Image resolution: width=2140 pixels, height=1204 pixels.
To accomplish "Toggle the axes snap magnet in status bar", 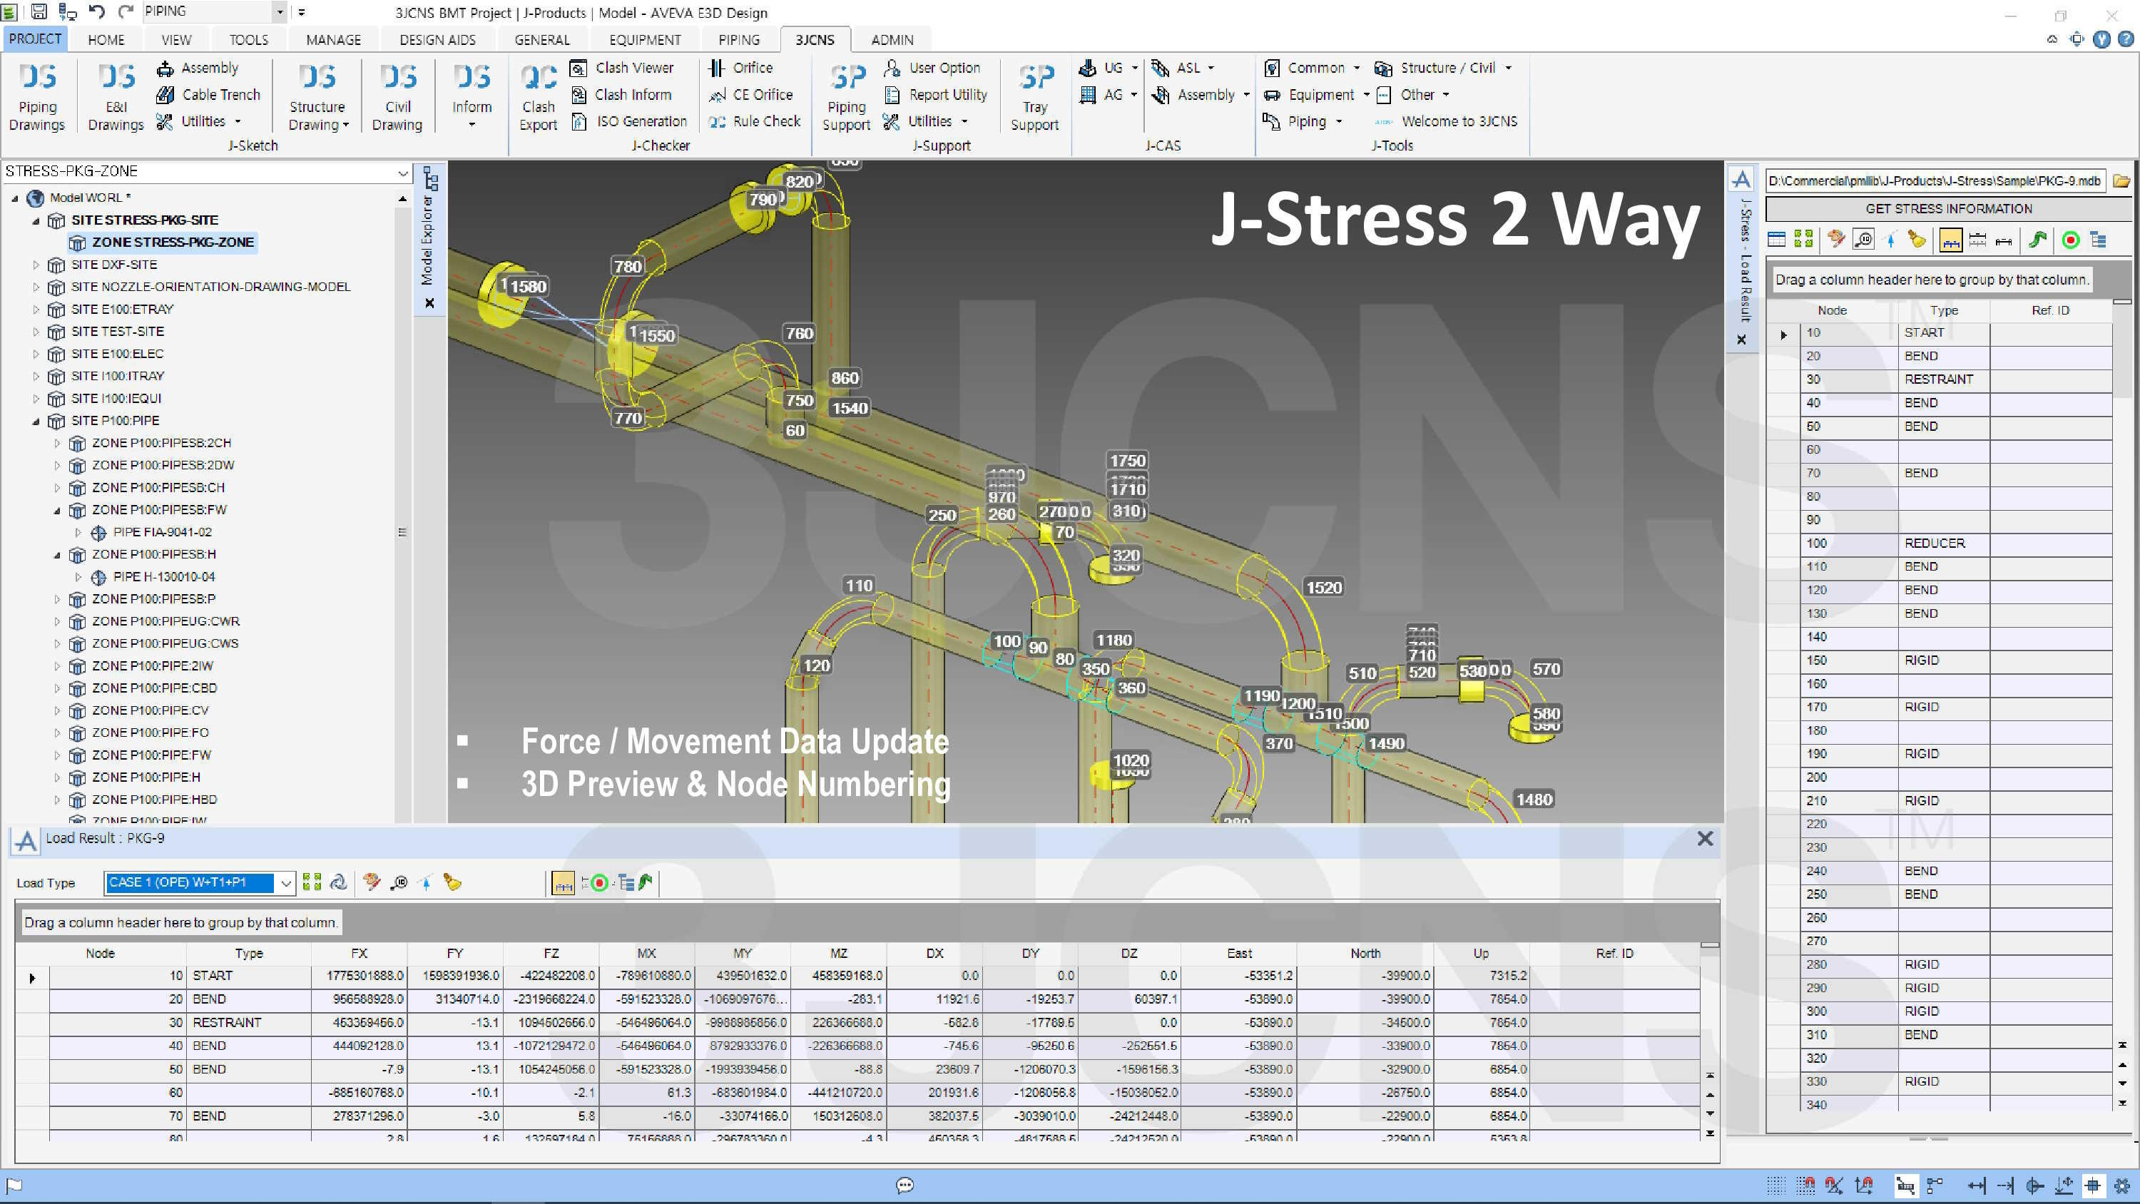I will tap(1863, 1185).
